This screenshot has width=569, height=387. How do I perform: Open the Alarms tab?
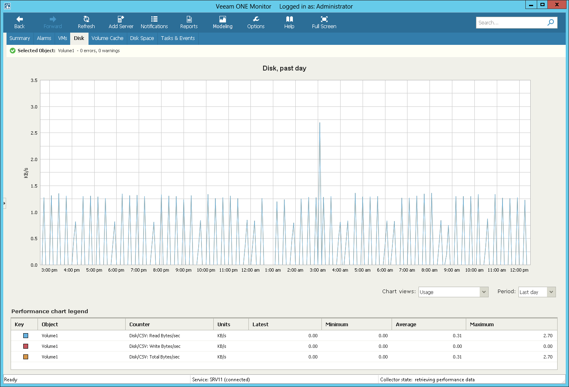point(44,38)
